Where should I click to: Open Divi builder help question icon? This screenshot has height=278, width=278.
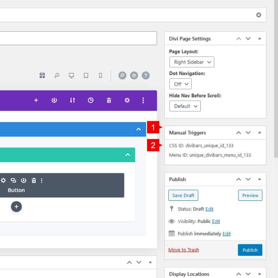click(x=146, y=76)
